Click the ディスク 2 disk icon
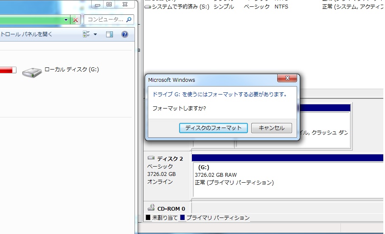The image size is (385, 234). 151,158
